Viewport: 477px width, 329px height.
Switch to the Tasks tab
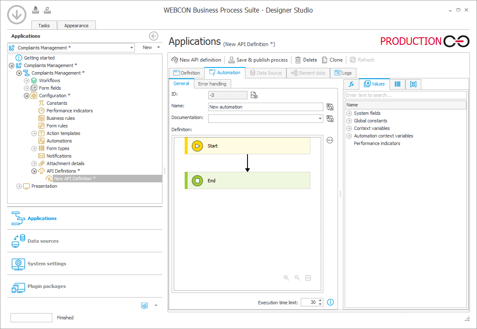click(44, 25)
